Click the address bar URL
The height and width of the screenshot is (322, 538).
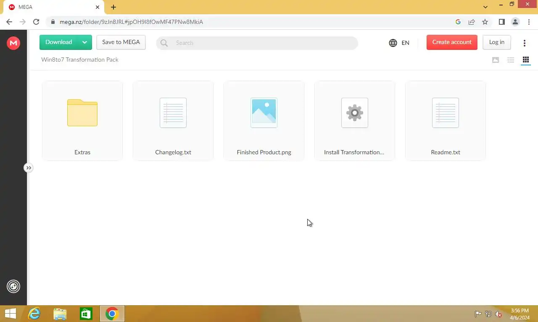coord(131,22)
